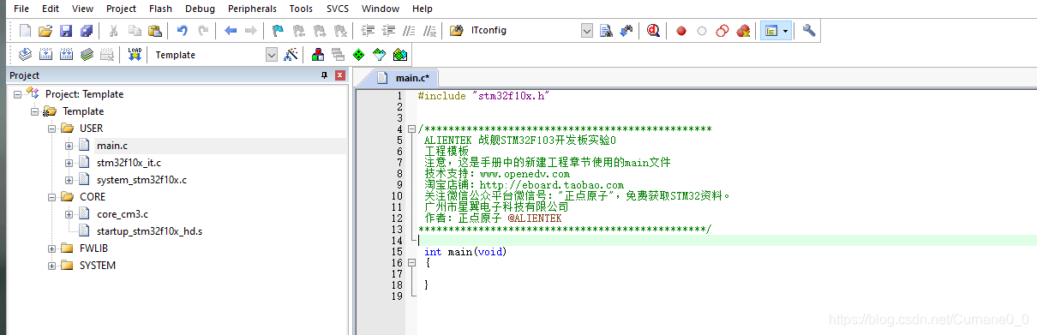Open the Peripherals menu
This screenshot has width=1037, height=335.
pyautogui.click(x=252, y=9)
